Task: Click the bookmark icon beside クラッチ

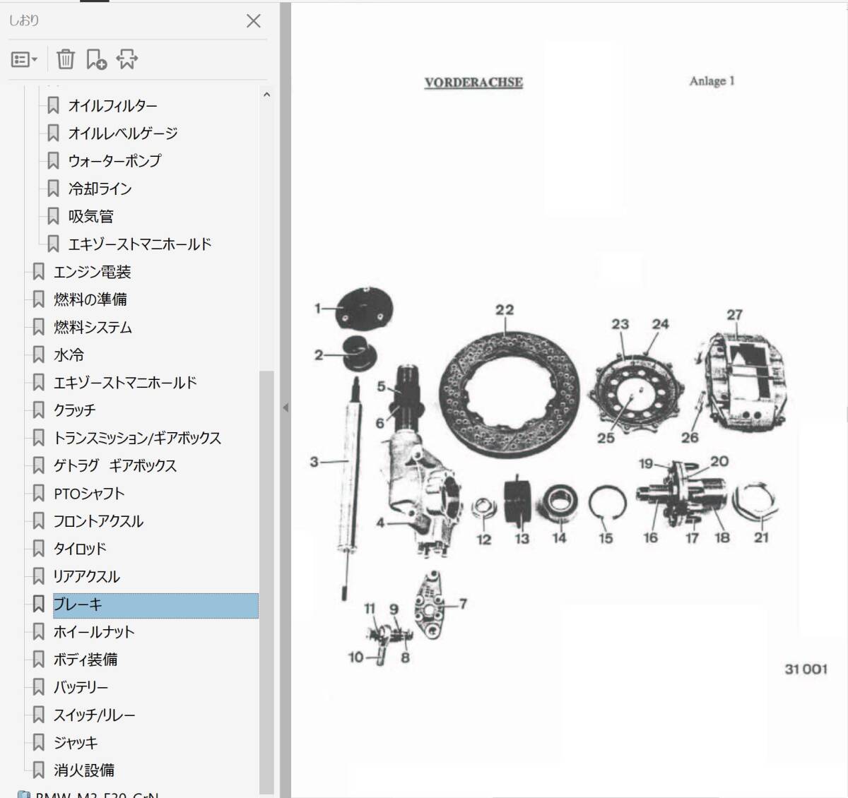Action: (x=39, y=410)
